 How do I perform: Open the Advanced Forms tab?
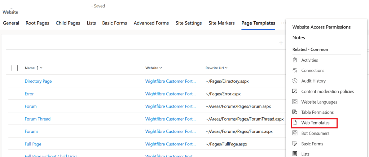tap(151, 23)
